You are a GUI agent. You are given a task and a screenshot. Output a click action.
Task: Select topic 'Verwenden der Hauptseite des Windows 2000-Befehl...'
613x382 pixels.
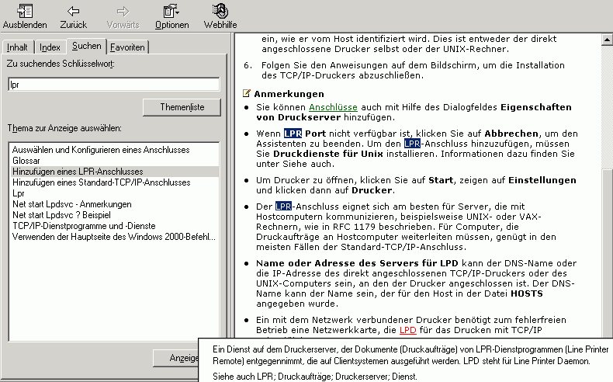113,237
